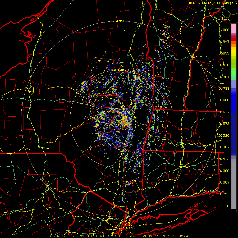This screenshot has width=238, height=238.
Task: Click the 0.413 color scale value
Action: coord(224,159)
